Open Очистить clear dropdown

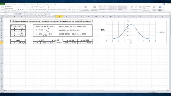(x=147, y=10)
